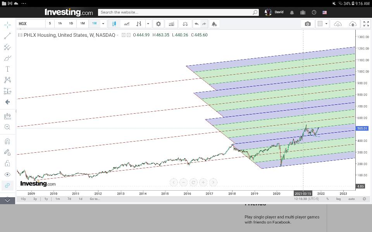Screen dimensions: 372x232
Task: Open the portfolio briefcase icon
Action: click(303, 12)
